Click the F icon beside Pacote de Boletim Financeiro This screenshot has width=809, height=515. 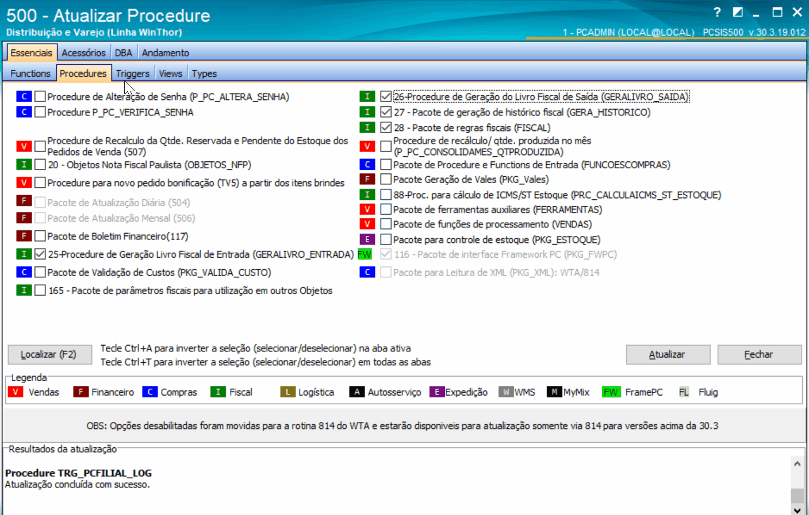pyautogui.click(x=24, y=236)
